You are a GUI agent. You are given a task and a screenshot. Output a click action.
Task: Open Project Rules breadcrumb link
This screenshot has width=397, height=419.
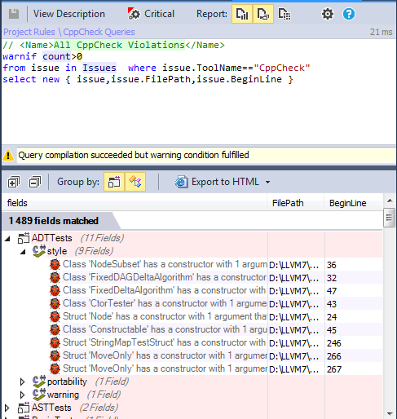(x=29, y=32)
